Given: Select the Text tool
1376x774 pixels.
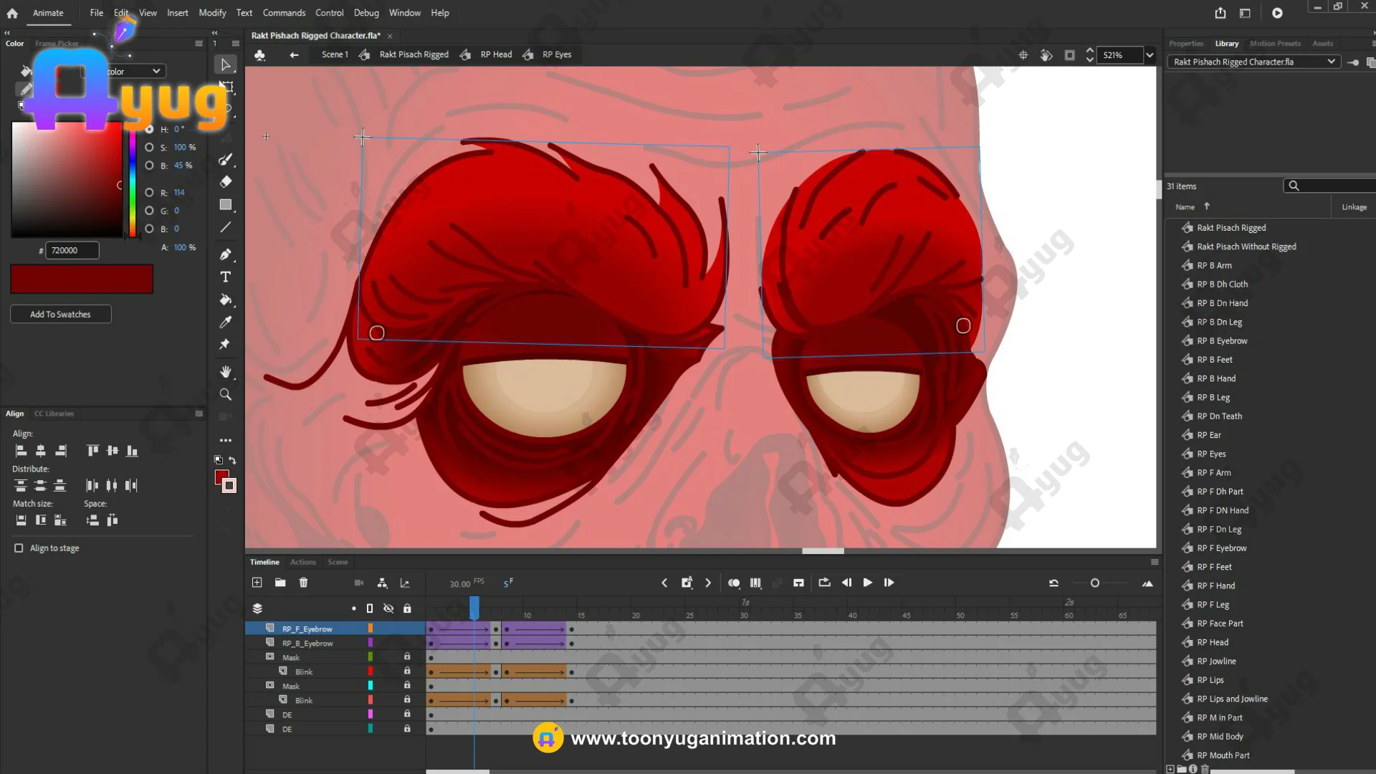Looking at the screenshot, I should (226, 277).
